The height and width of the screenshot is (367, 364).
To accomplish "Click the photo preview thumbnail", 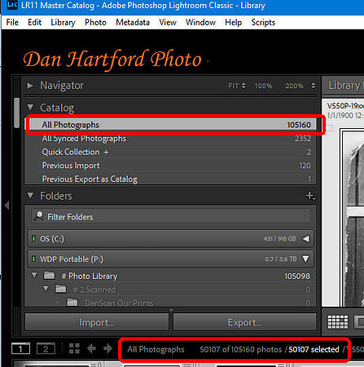I will [x=353, y=219].
